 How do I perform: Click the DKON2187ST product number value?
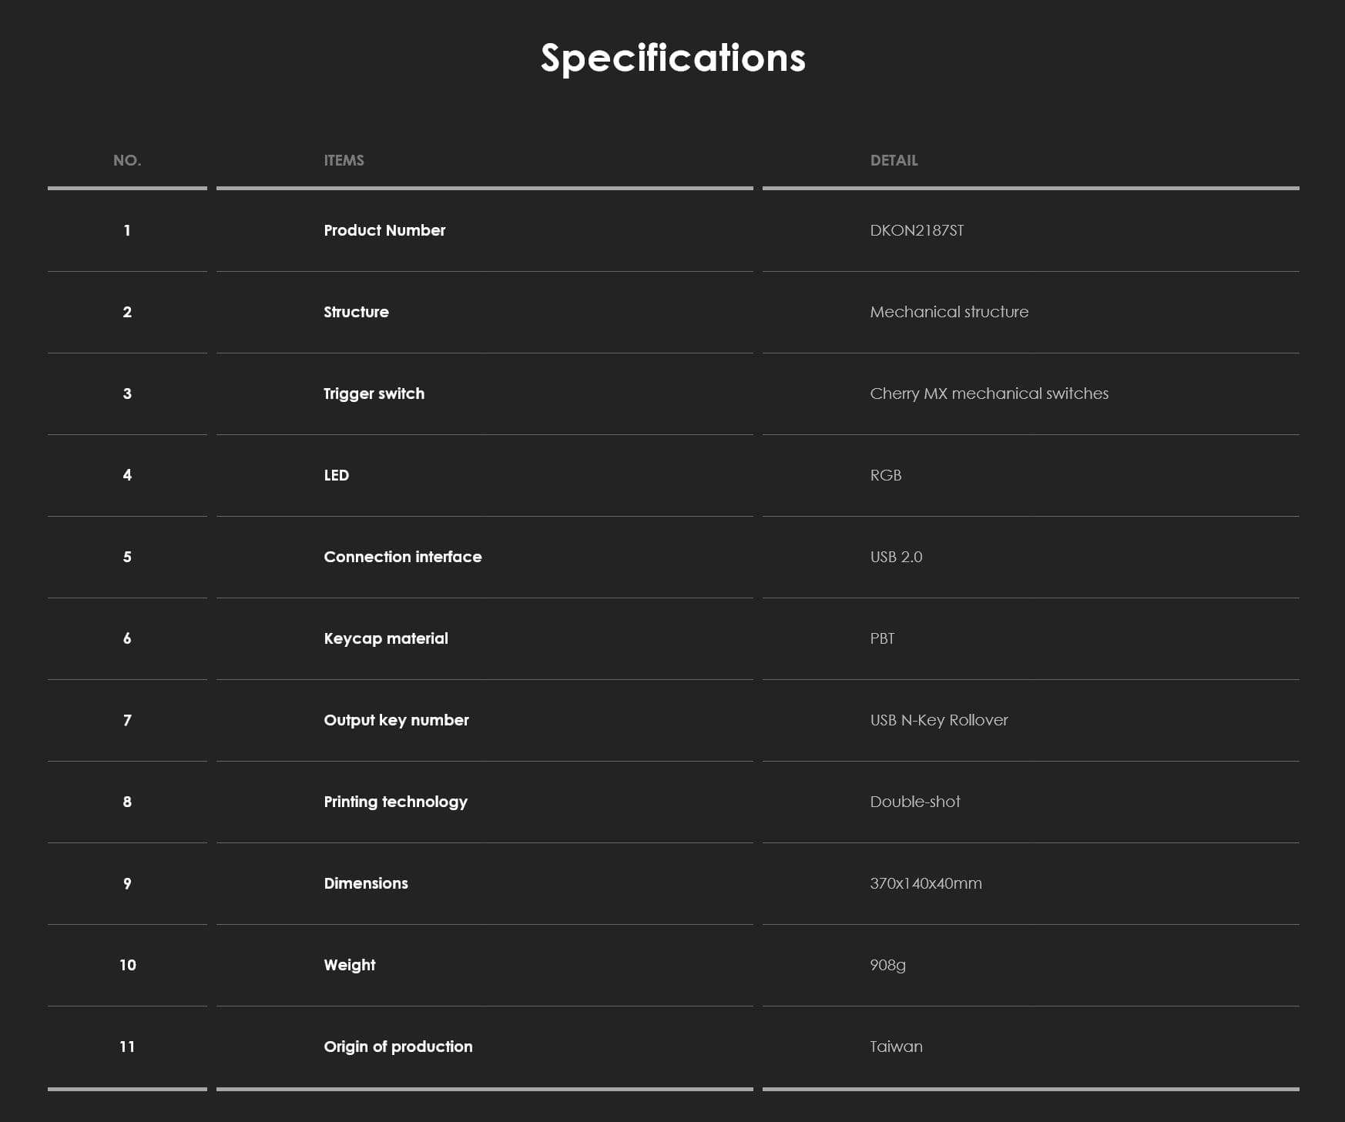(x=917, y=230)
